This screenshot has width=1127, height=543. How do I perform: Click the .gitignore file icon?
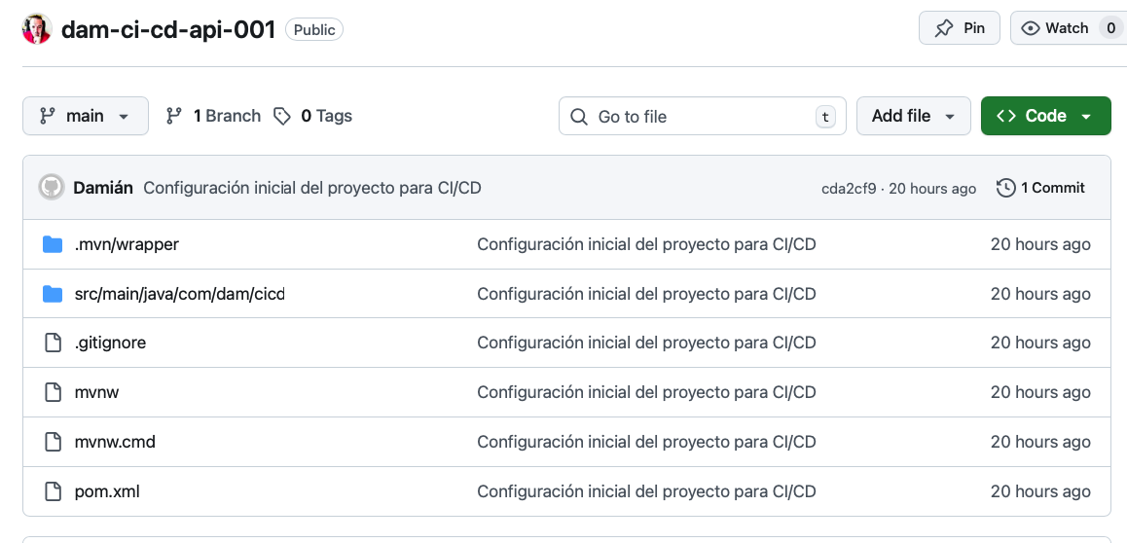coord(53,343)
